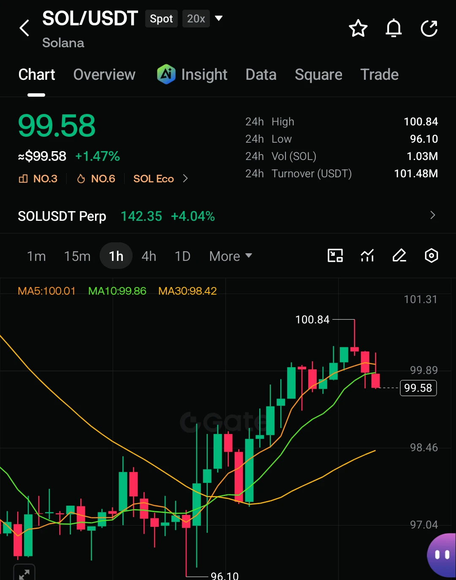Select the 4h timeframe
This screenshot has height=580, width=456.
pos(149,256)
